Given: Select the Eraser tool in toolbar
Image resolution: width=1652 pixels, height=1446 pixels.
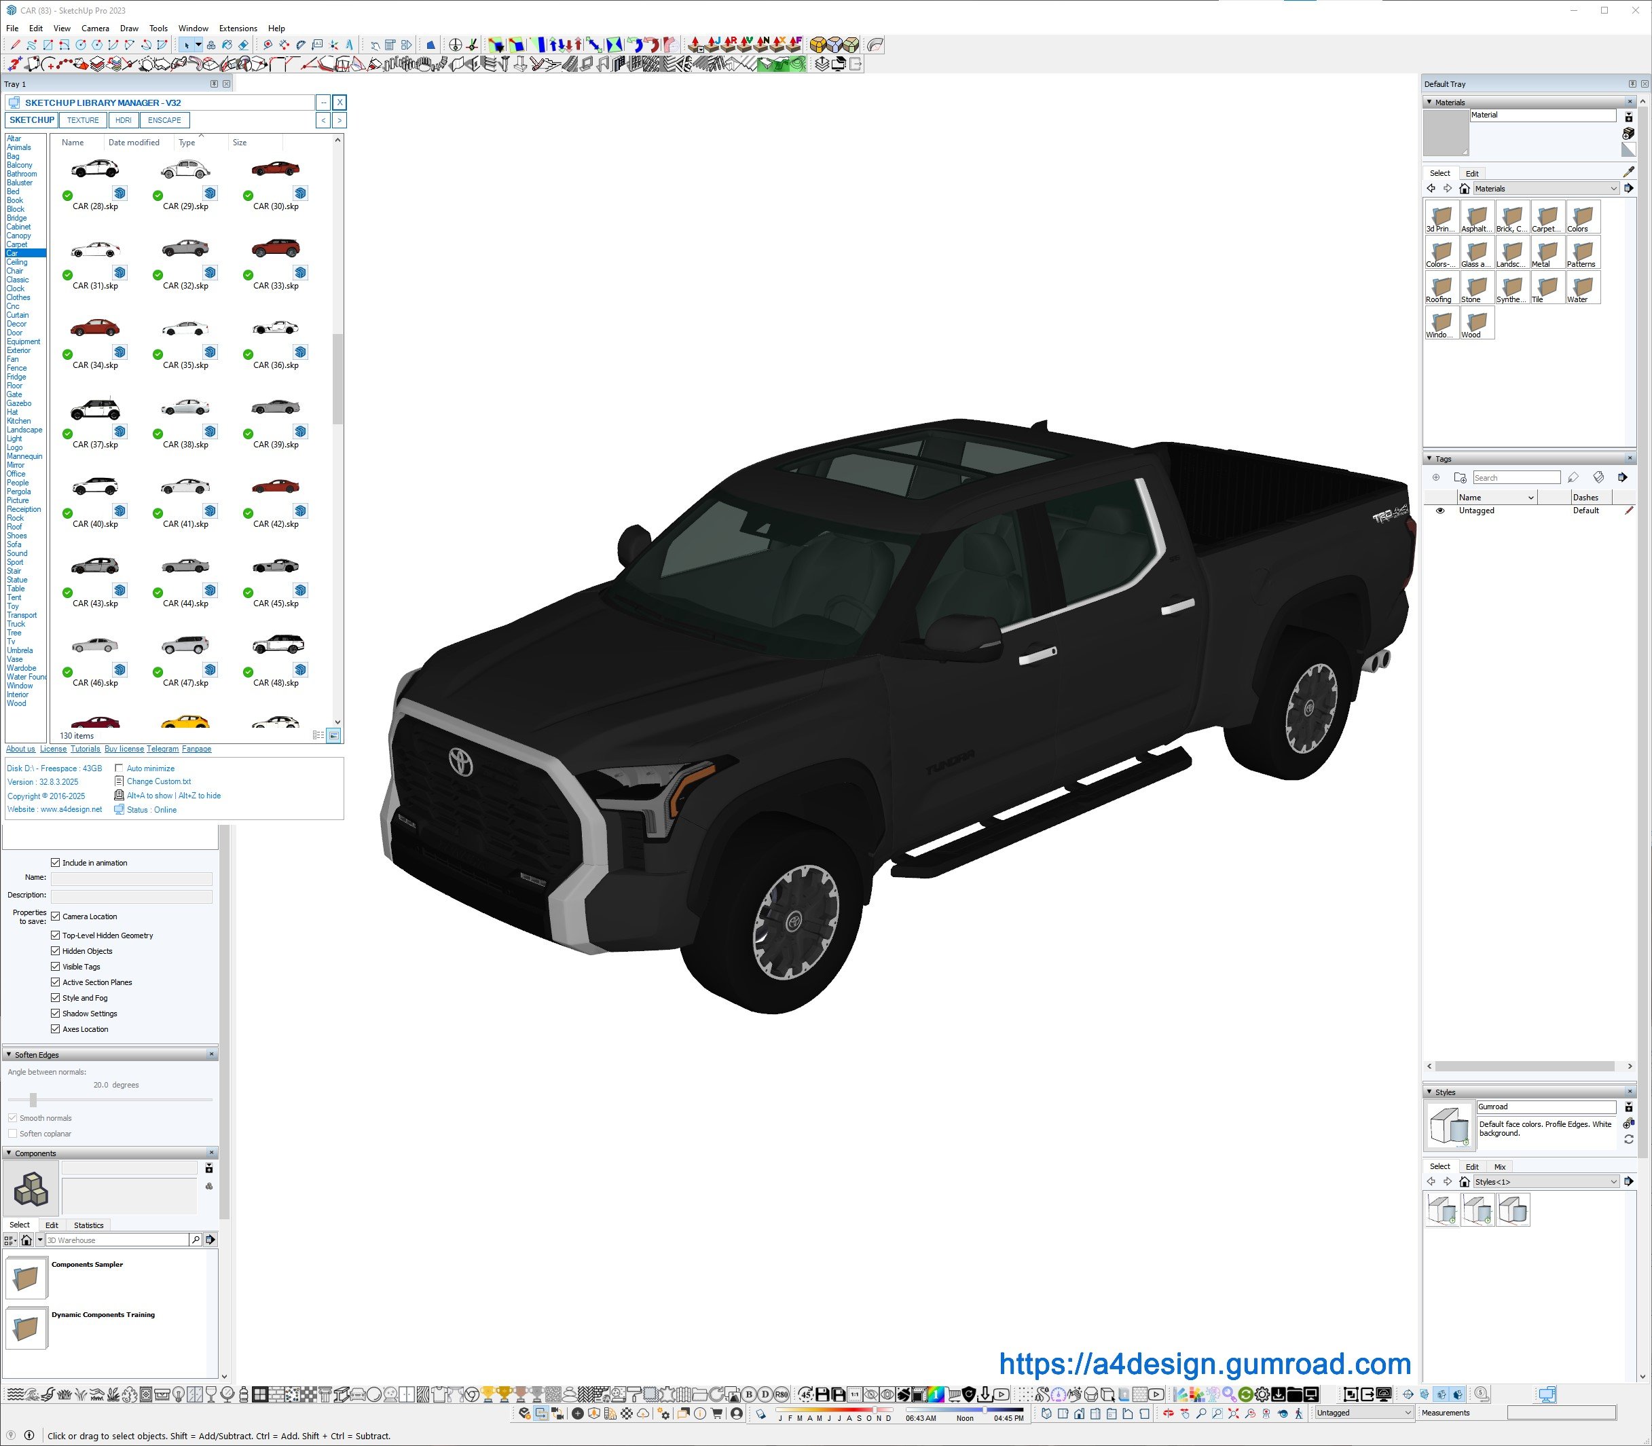Looking at the screenshot, I should tap(243, 45).
